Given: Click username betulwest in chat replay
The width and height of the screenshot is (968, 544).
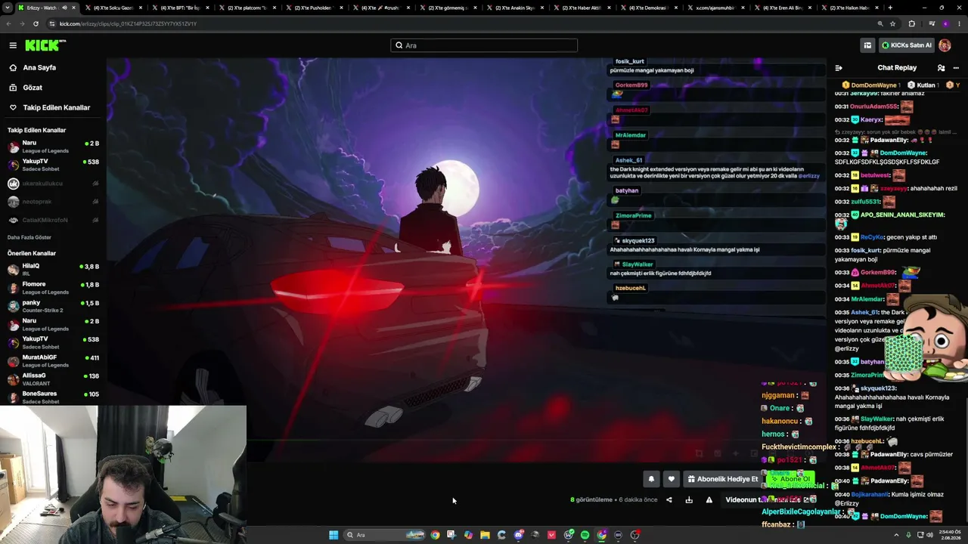Looking at the screenshot, I should click(875, 175).
